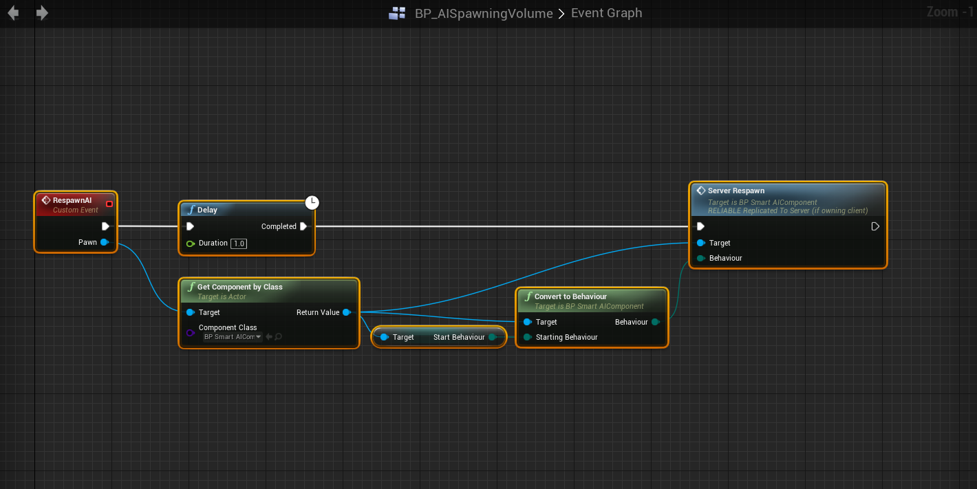Click the red delegate pin on RespawnAI
This screenshot has height=489, width=977.
click(109, 204)
